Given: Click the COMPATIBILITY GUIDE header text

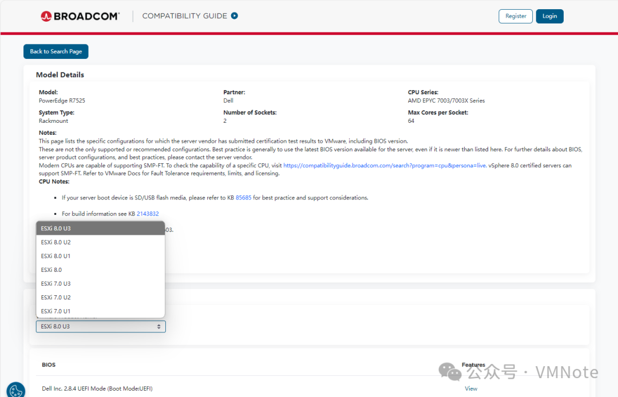Looking at the screenshot, I should (184, 16).
